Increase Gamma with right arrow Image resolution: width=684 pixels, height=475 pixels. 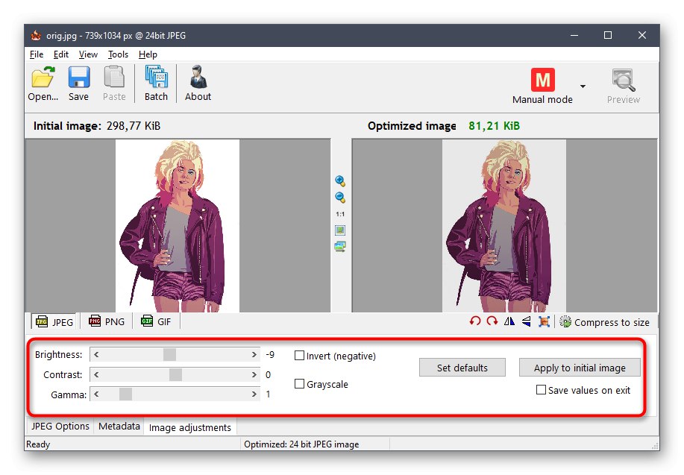[x=254, y=394]
